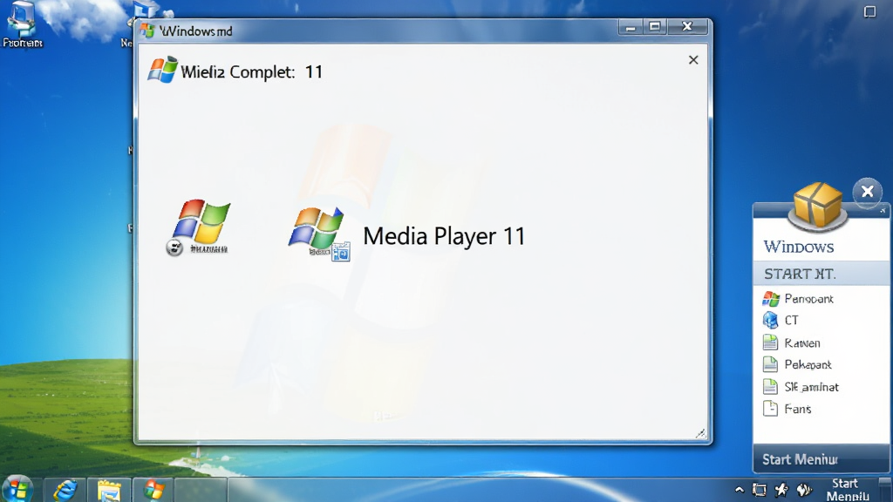Click the golden box icon atop the panel

pyautogui.click(x=818, y=206)
